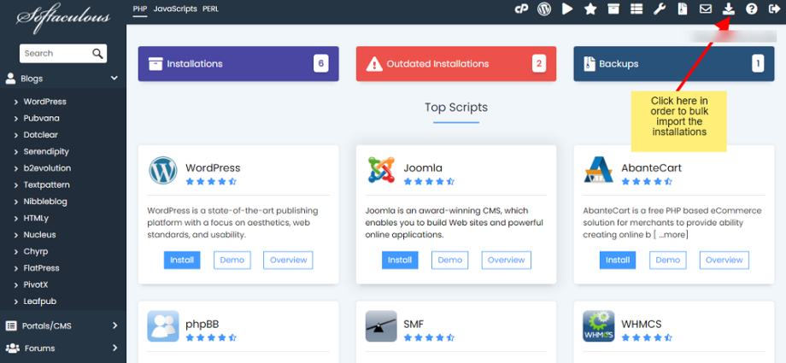Switch to the JavaScripts tab
The height and width of the screenshot is (363, 786).
point(175,9)
